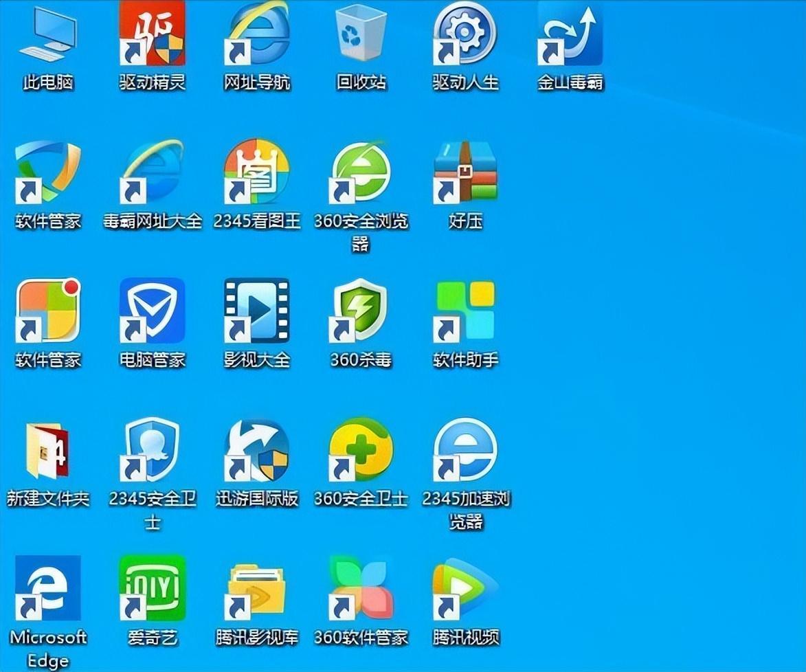The height and width of the screenshot is (672, 806).
Task: Click the 360安全浏览器 browser shortcut
Action: (361, 172)
